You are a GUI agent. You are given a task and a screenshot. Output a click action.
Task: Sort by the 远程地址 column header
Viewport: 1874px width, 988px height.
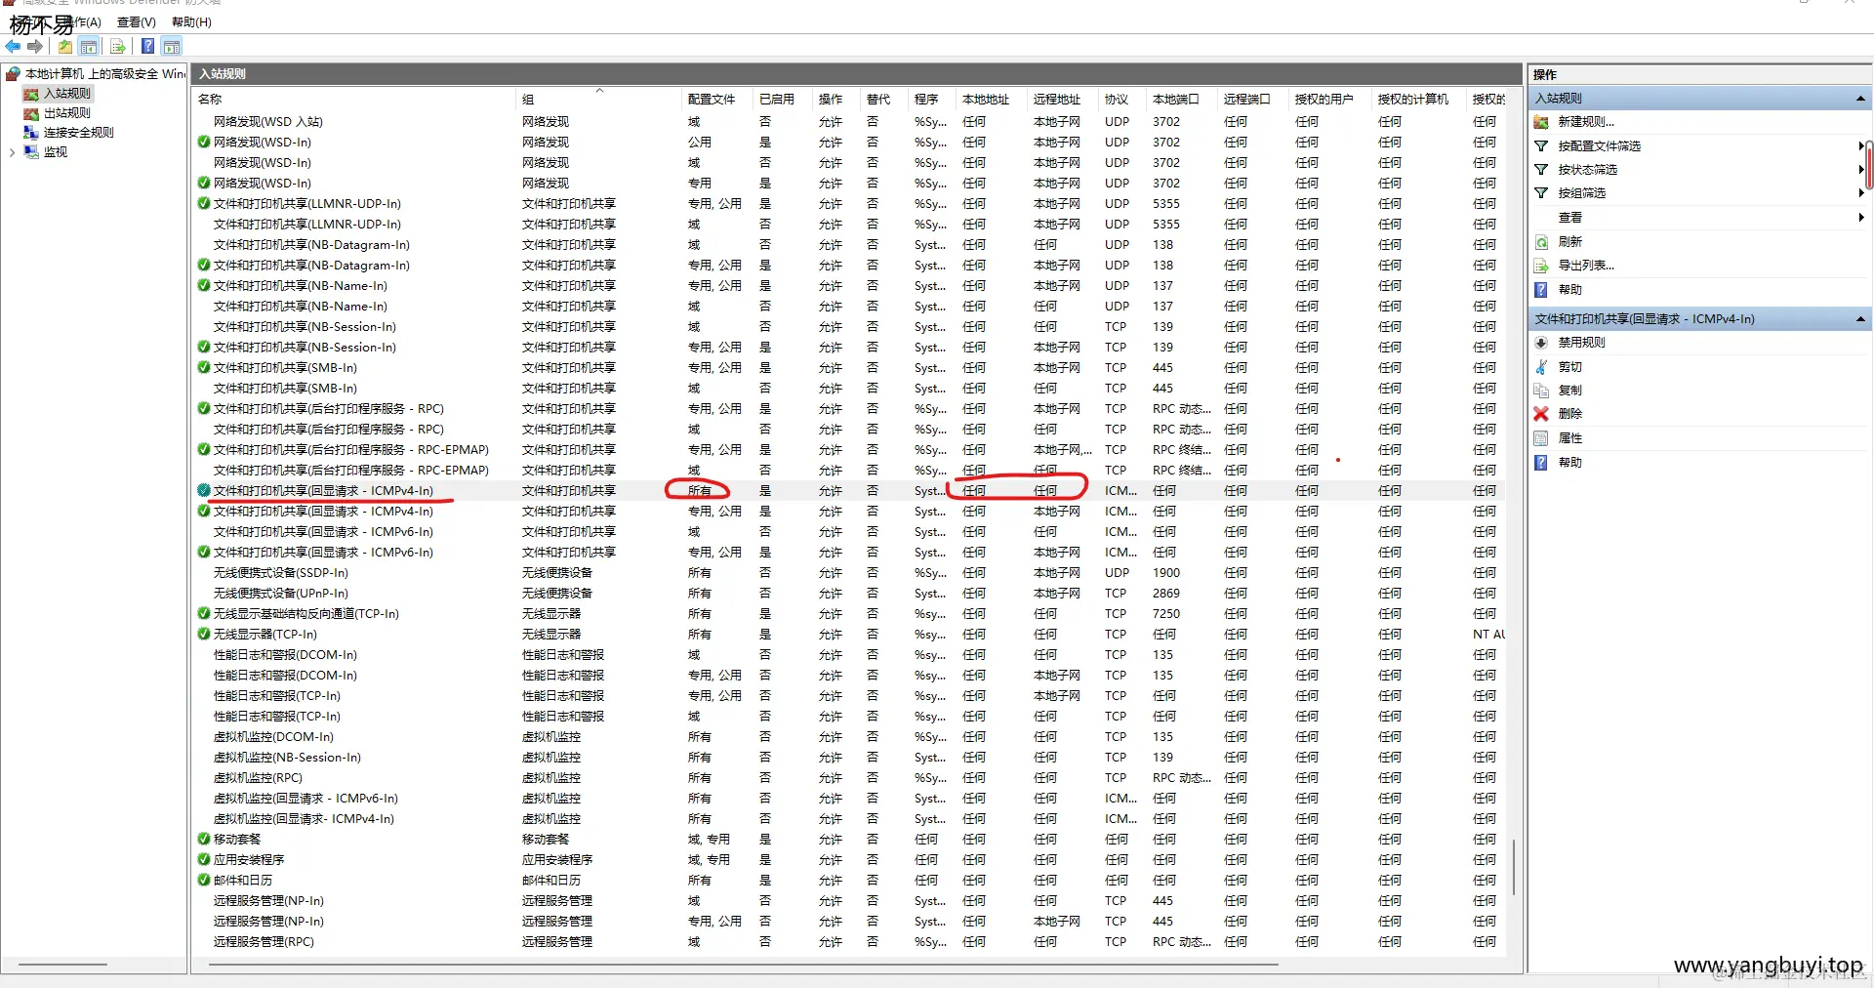(x=1063, y=100)
